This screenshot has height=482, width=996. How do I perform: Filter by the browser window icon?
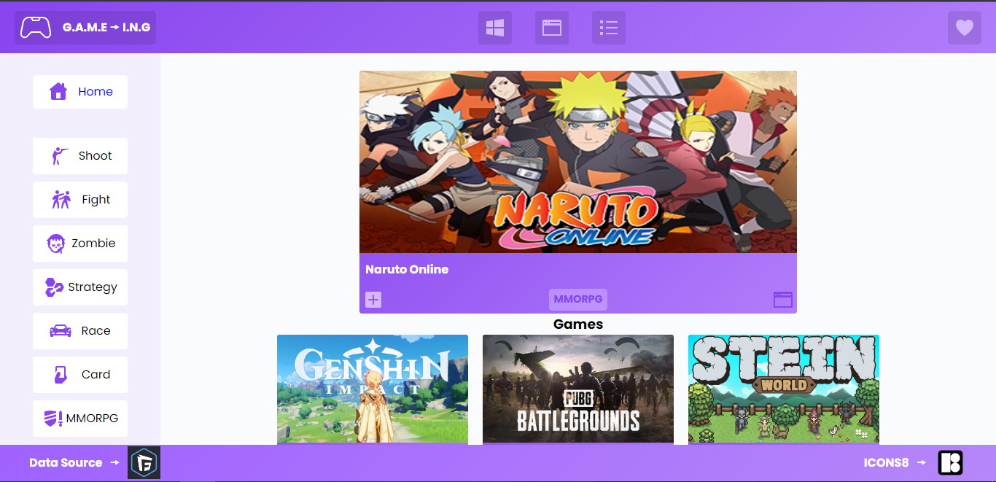click(x=552, y=28)
